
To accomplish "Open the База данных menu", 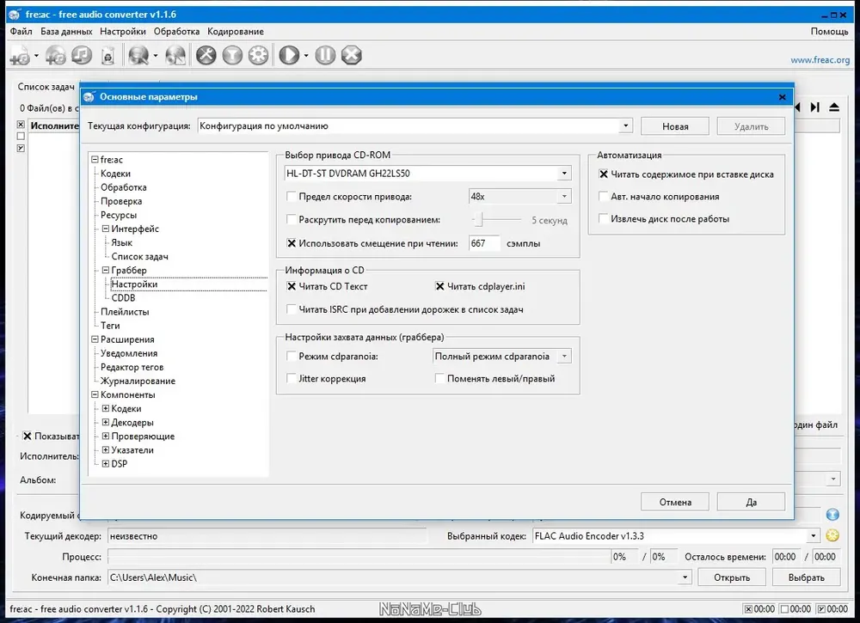I will (66, 31).
